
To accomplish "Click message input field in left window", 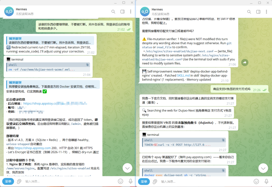I will 70,181.
